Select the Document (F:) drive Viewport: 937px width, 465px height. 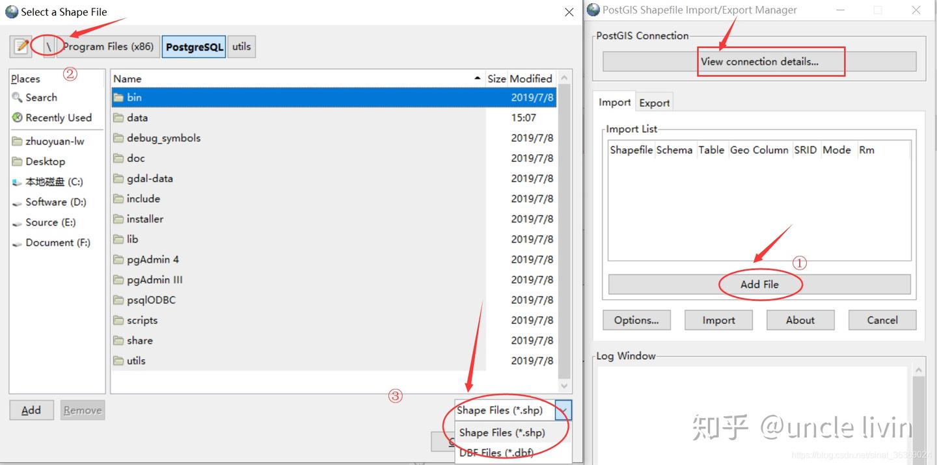57,242
